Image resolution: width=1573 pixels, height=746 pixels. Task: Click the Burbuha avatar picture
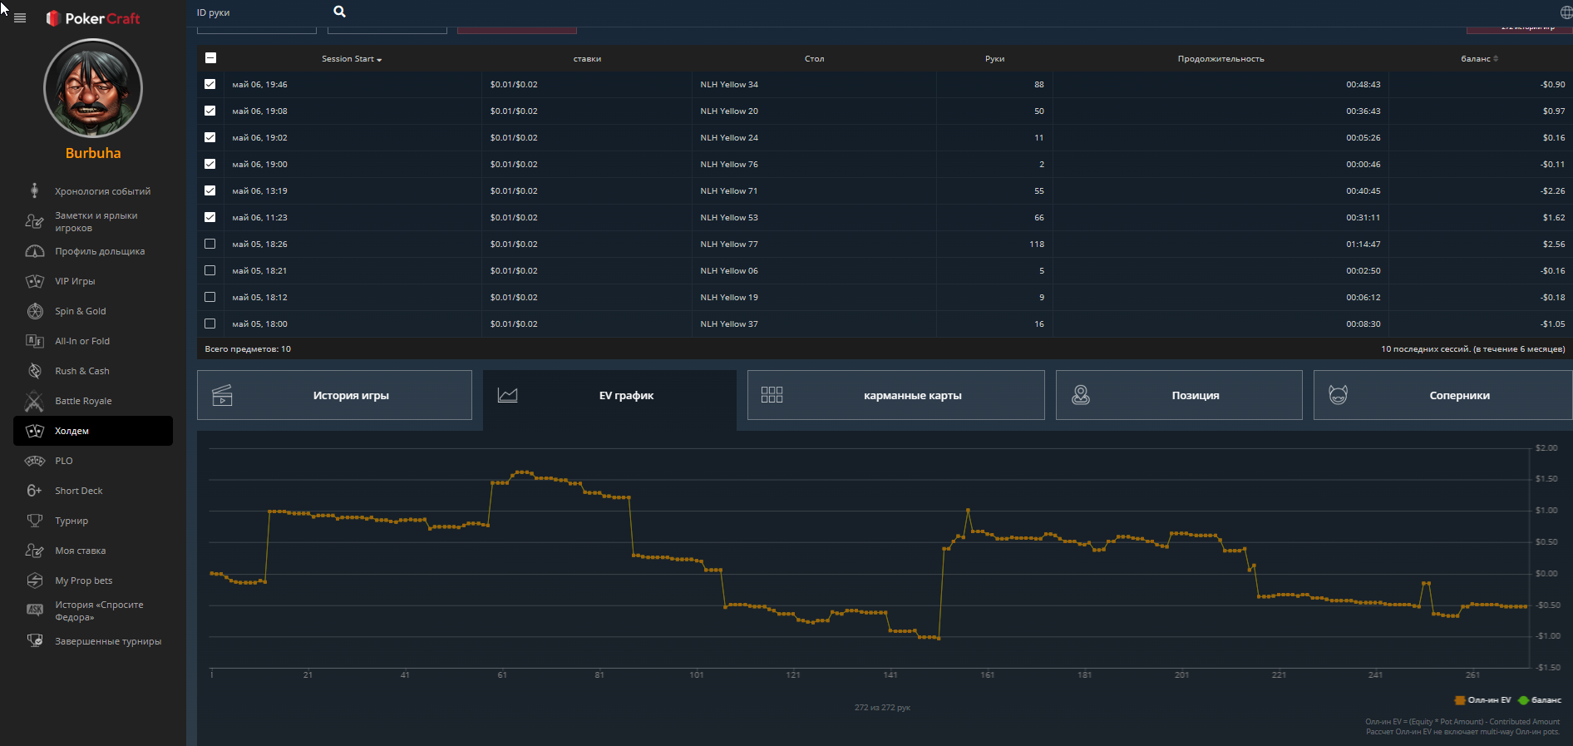pyautogui.click(x=93, y=88)
